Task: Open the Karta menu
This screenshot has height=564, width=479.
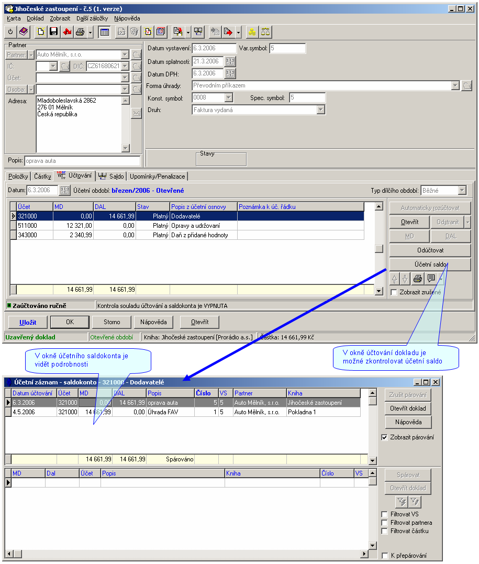Action: pyautogui.click(x=14, y=18)
